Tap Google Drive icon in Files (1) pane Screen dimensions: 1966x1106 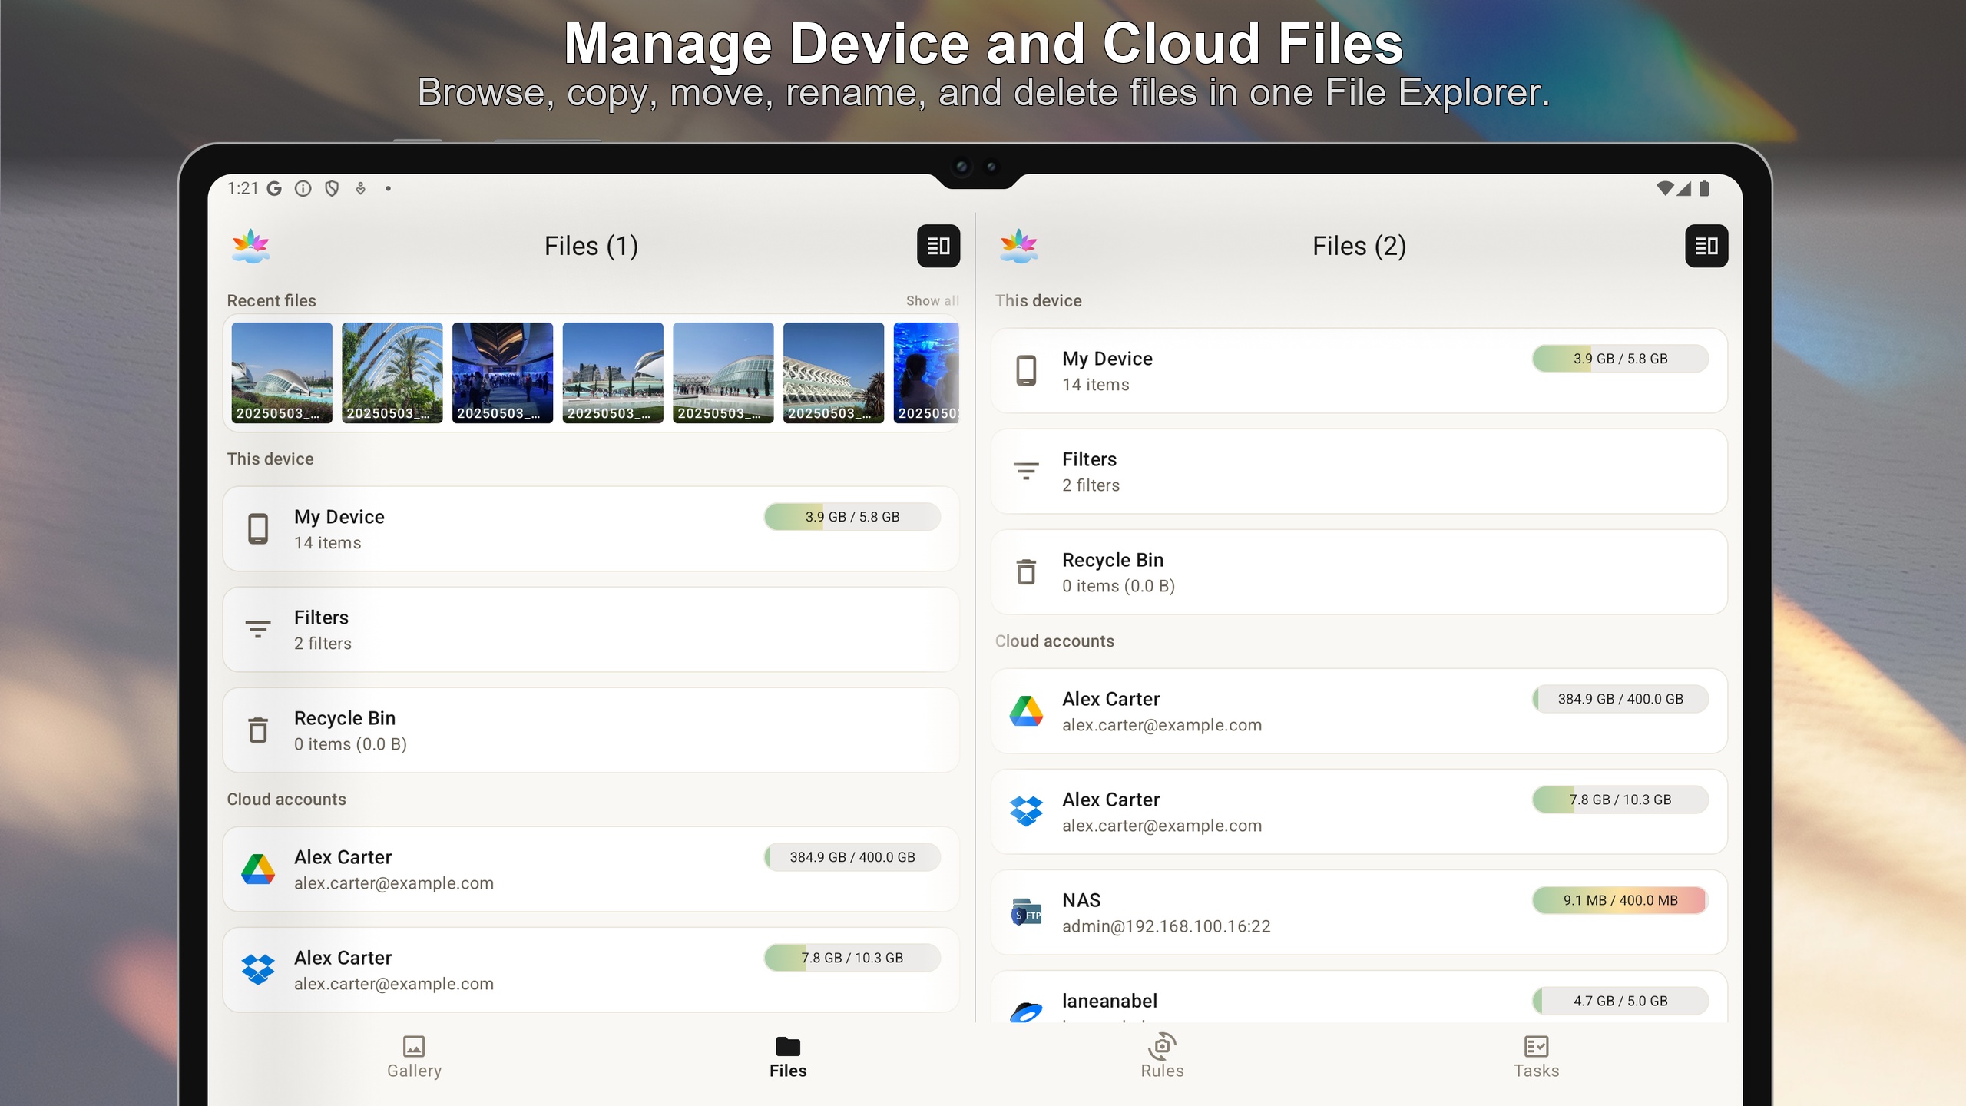tap(258, 869)
